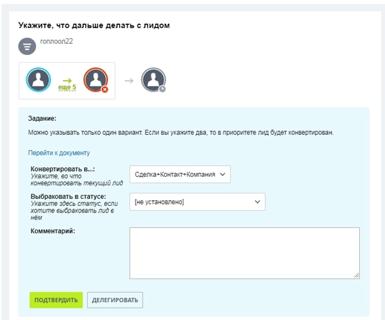Select the blue-ringed user avatar
This screenshot has height=320, width=385.
click(x=38, y=80)
